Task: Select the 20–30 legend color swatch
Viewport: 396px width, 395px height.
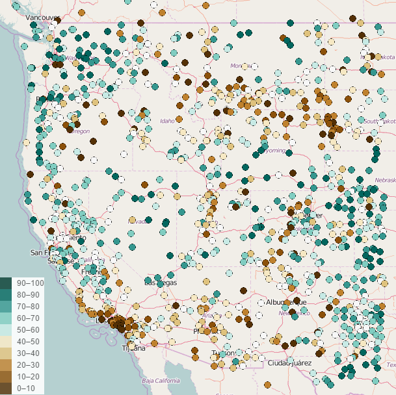Action: (x=6, y=365)
